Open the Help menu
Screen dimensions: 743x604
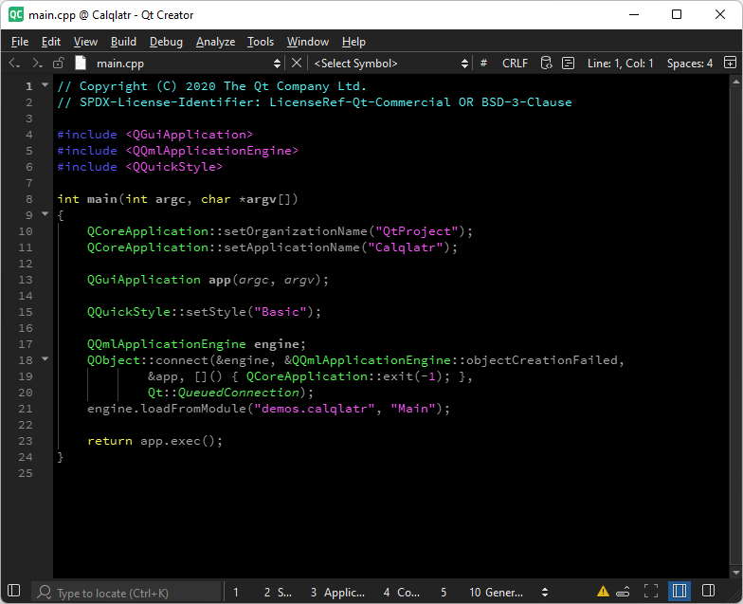pyautogui.click(x=353, y=42)
